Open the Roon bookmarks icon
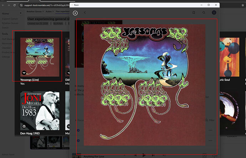This screenshot has height=158, width=246. (x=194, y=12)
